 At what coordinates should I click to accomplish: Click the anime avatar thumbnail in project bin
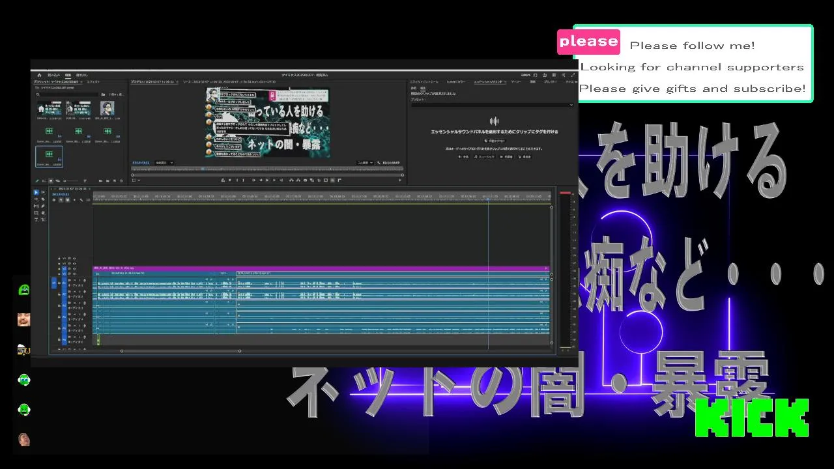pyautogui.click(x=108, y=108)
